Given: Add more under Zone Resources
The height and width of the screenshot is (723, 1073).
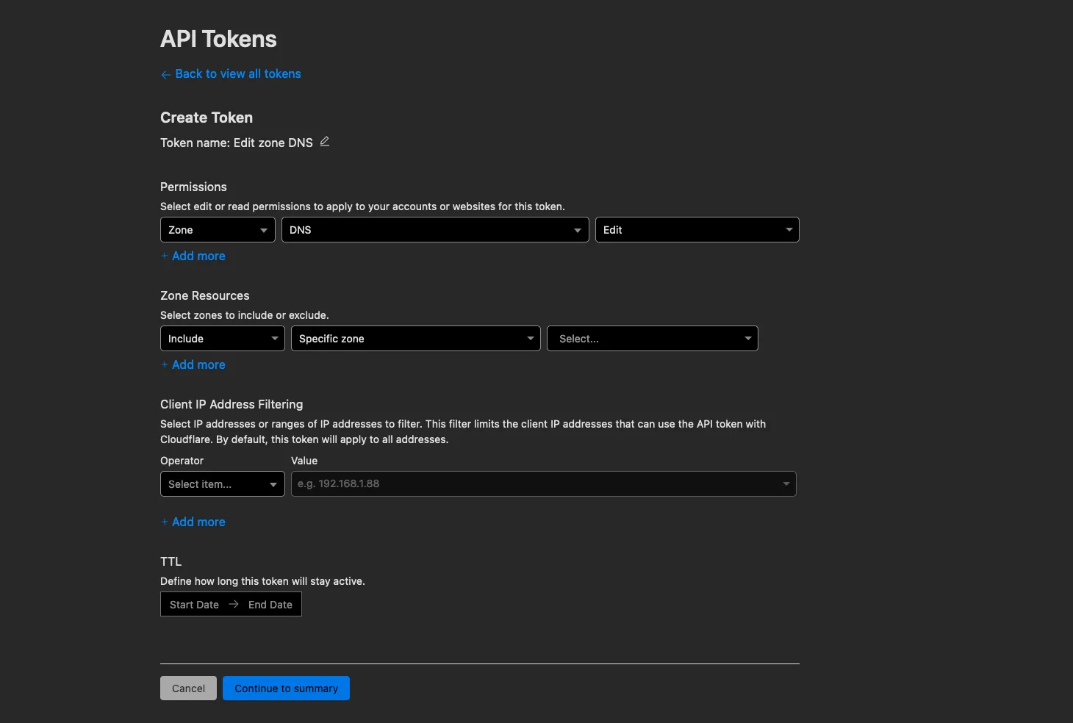Looking at the screenshot, I should (193, 364).
